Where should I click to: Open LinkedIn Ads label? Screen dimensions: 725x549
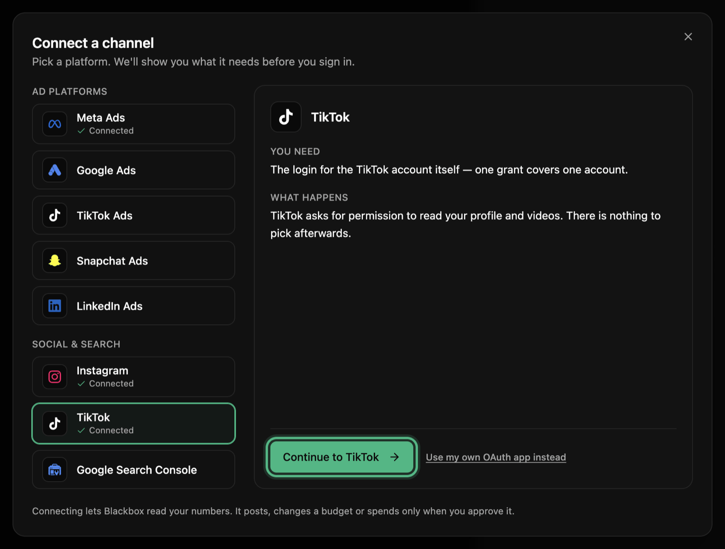click(x=110, y=306)
